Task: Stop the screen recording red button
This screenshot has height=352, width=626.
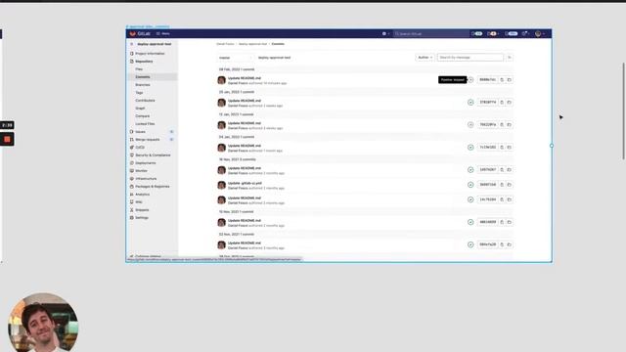Action: coord(7,139)
